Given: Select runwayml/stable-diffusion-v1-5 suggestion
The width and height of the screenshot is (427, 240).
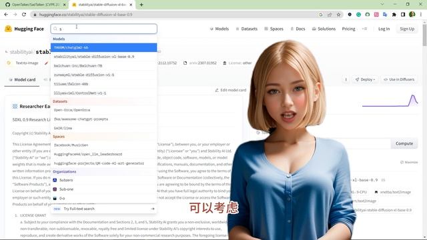Looking at the screenshot, I should pos(104,75).
